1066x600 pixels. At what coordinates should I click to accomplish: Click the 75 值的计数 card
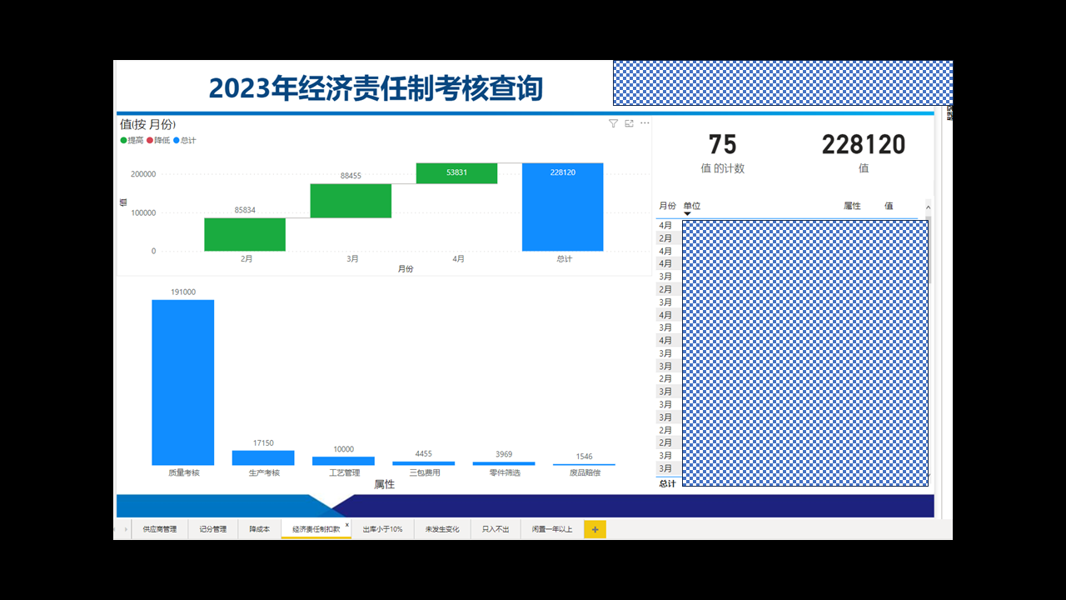click(723, 152)
